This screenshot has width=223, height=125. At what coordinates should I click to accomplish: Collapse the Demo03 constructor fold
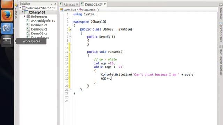(x=70, y=37)
